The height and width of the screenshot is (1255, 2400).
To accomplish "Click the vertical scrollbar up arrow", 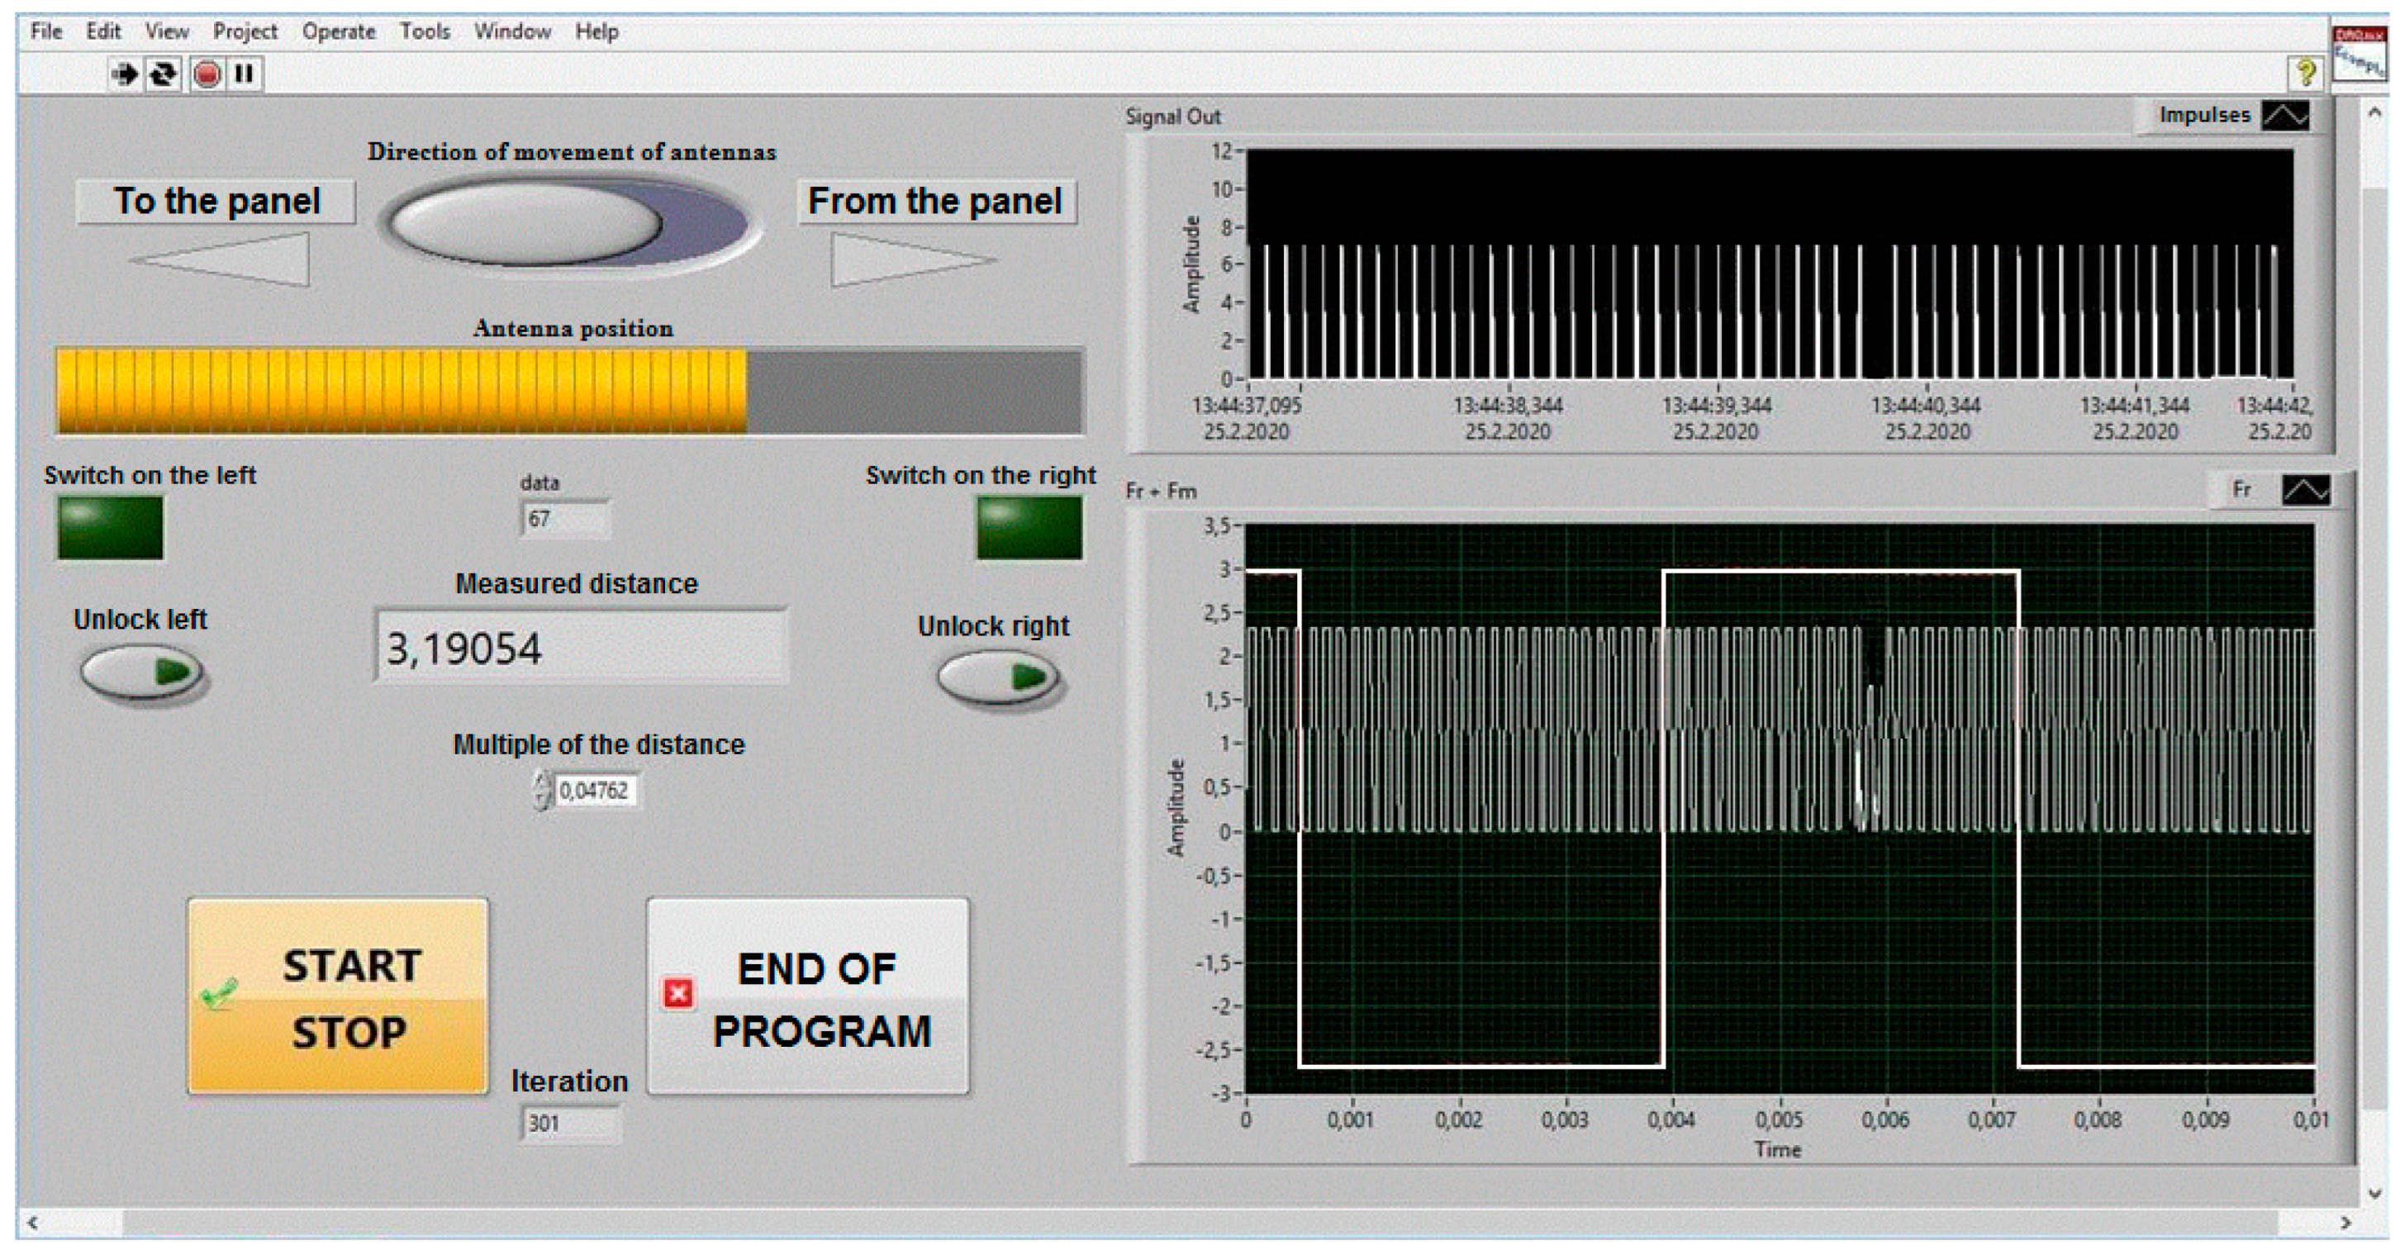I will coord(2374,112).
